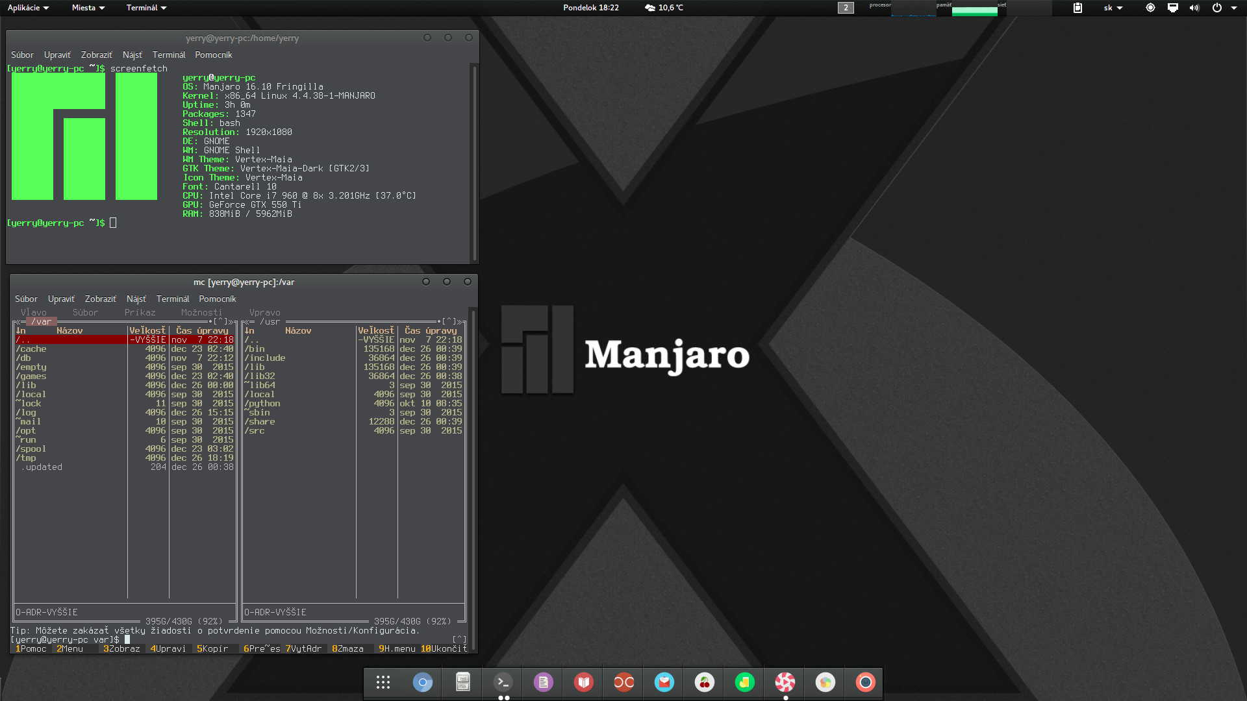Open Pomocník menu in the screenfetch terminal
The width and height of the screenshot is (1247, 701).
[x=213, y=55]
